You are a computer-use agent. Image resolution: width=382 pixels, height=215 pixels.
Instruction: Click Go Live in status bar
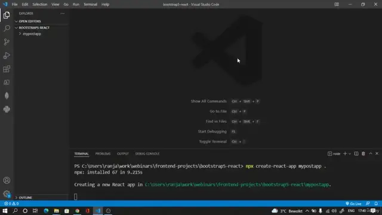[353, 204]
